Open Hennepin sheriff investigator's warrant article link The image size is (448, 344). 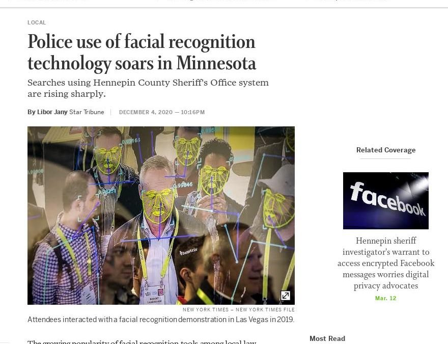tap(386, 263)
